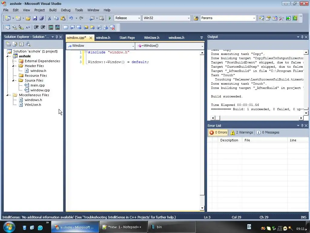
Task: Select window.h under Header Files
Action: tap(38, 71)
